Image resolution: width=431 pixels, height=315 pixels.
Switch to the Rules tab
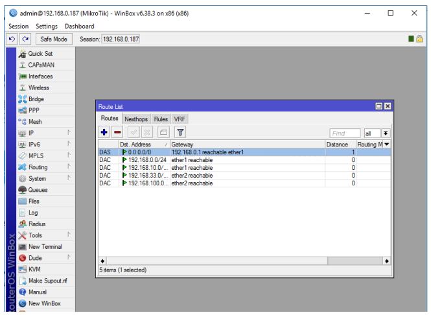point(161,119)
